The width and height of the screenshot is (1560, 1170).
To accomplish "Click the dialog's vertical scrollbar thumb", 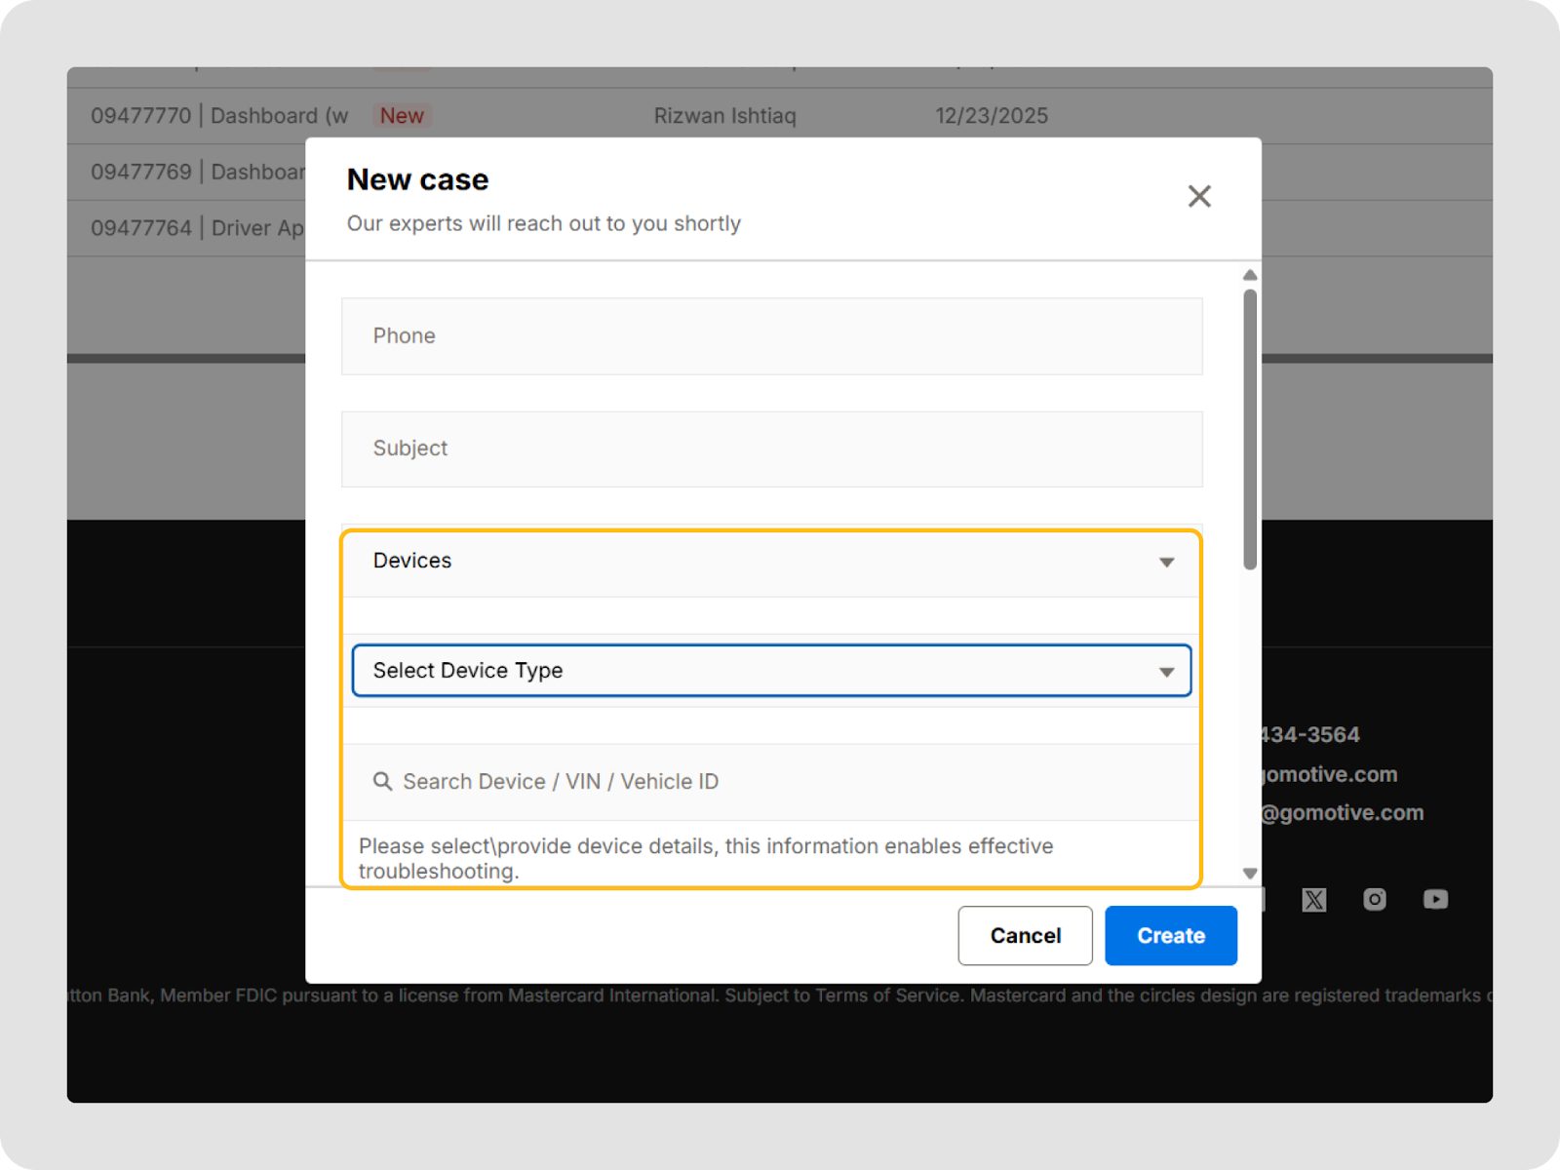I will (1250, 429).
